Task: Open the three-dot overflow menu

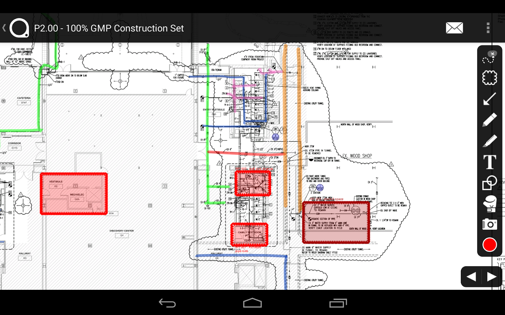Action: (x=488, y=28)
